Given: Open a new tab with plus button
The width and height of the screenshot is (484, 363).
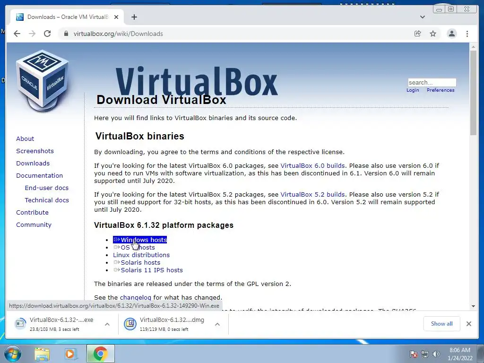Looking at the screenshot, I should [x=134, y=17].
